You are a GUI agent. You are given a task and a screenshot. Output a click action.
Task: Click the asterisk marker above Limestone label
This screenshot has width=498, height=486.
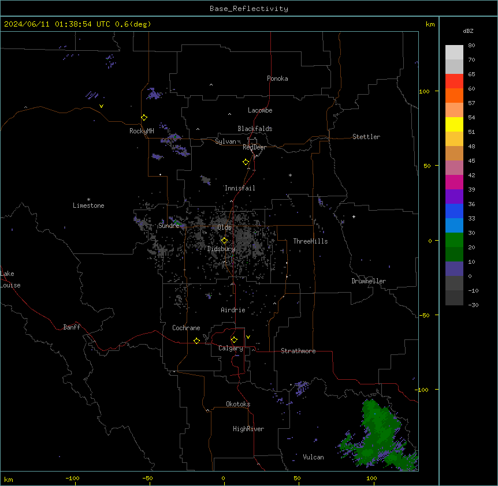click(x=88, y=200)
